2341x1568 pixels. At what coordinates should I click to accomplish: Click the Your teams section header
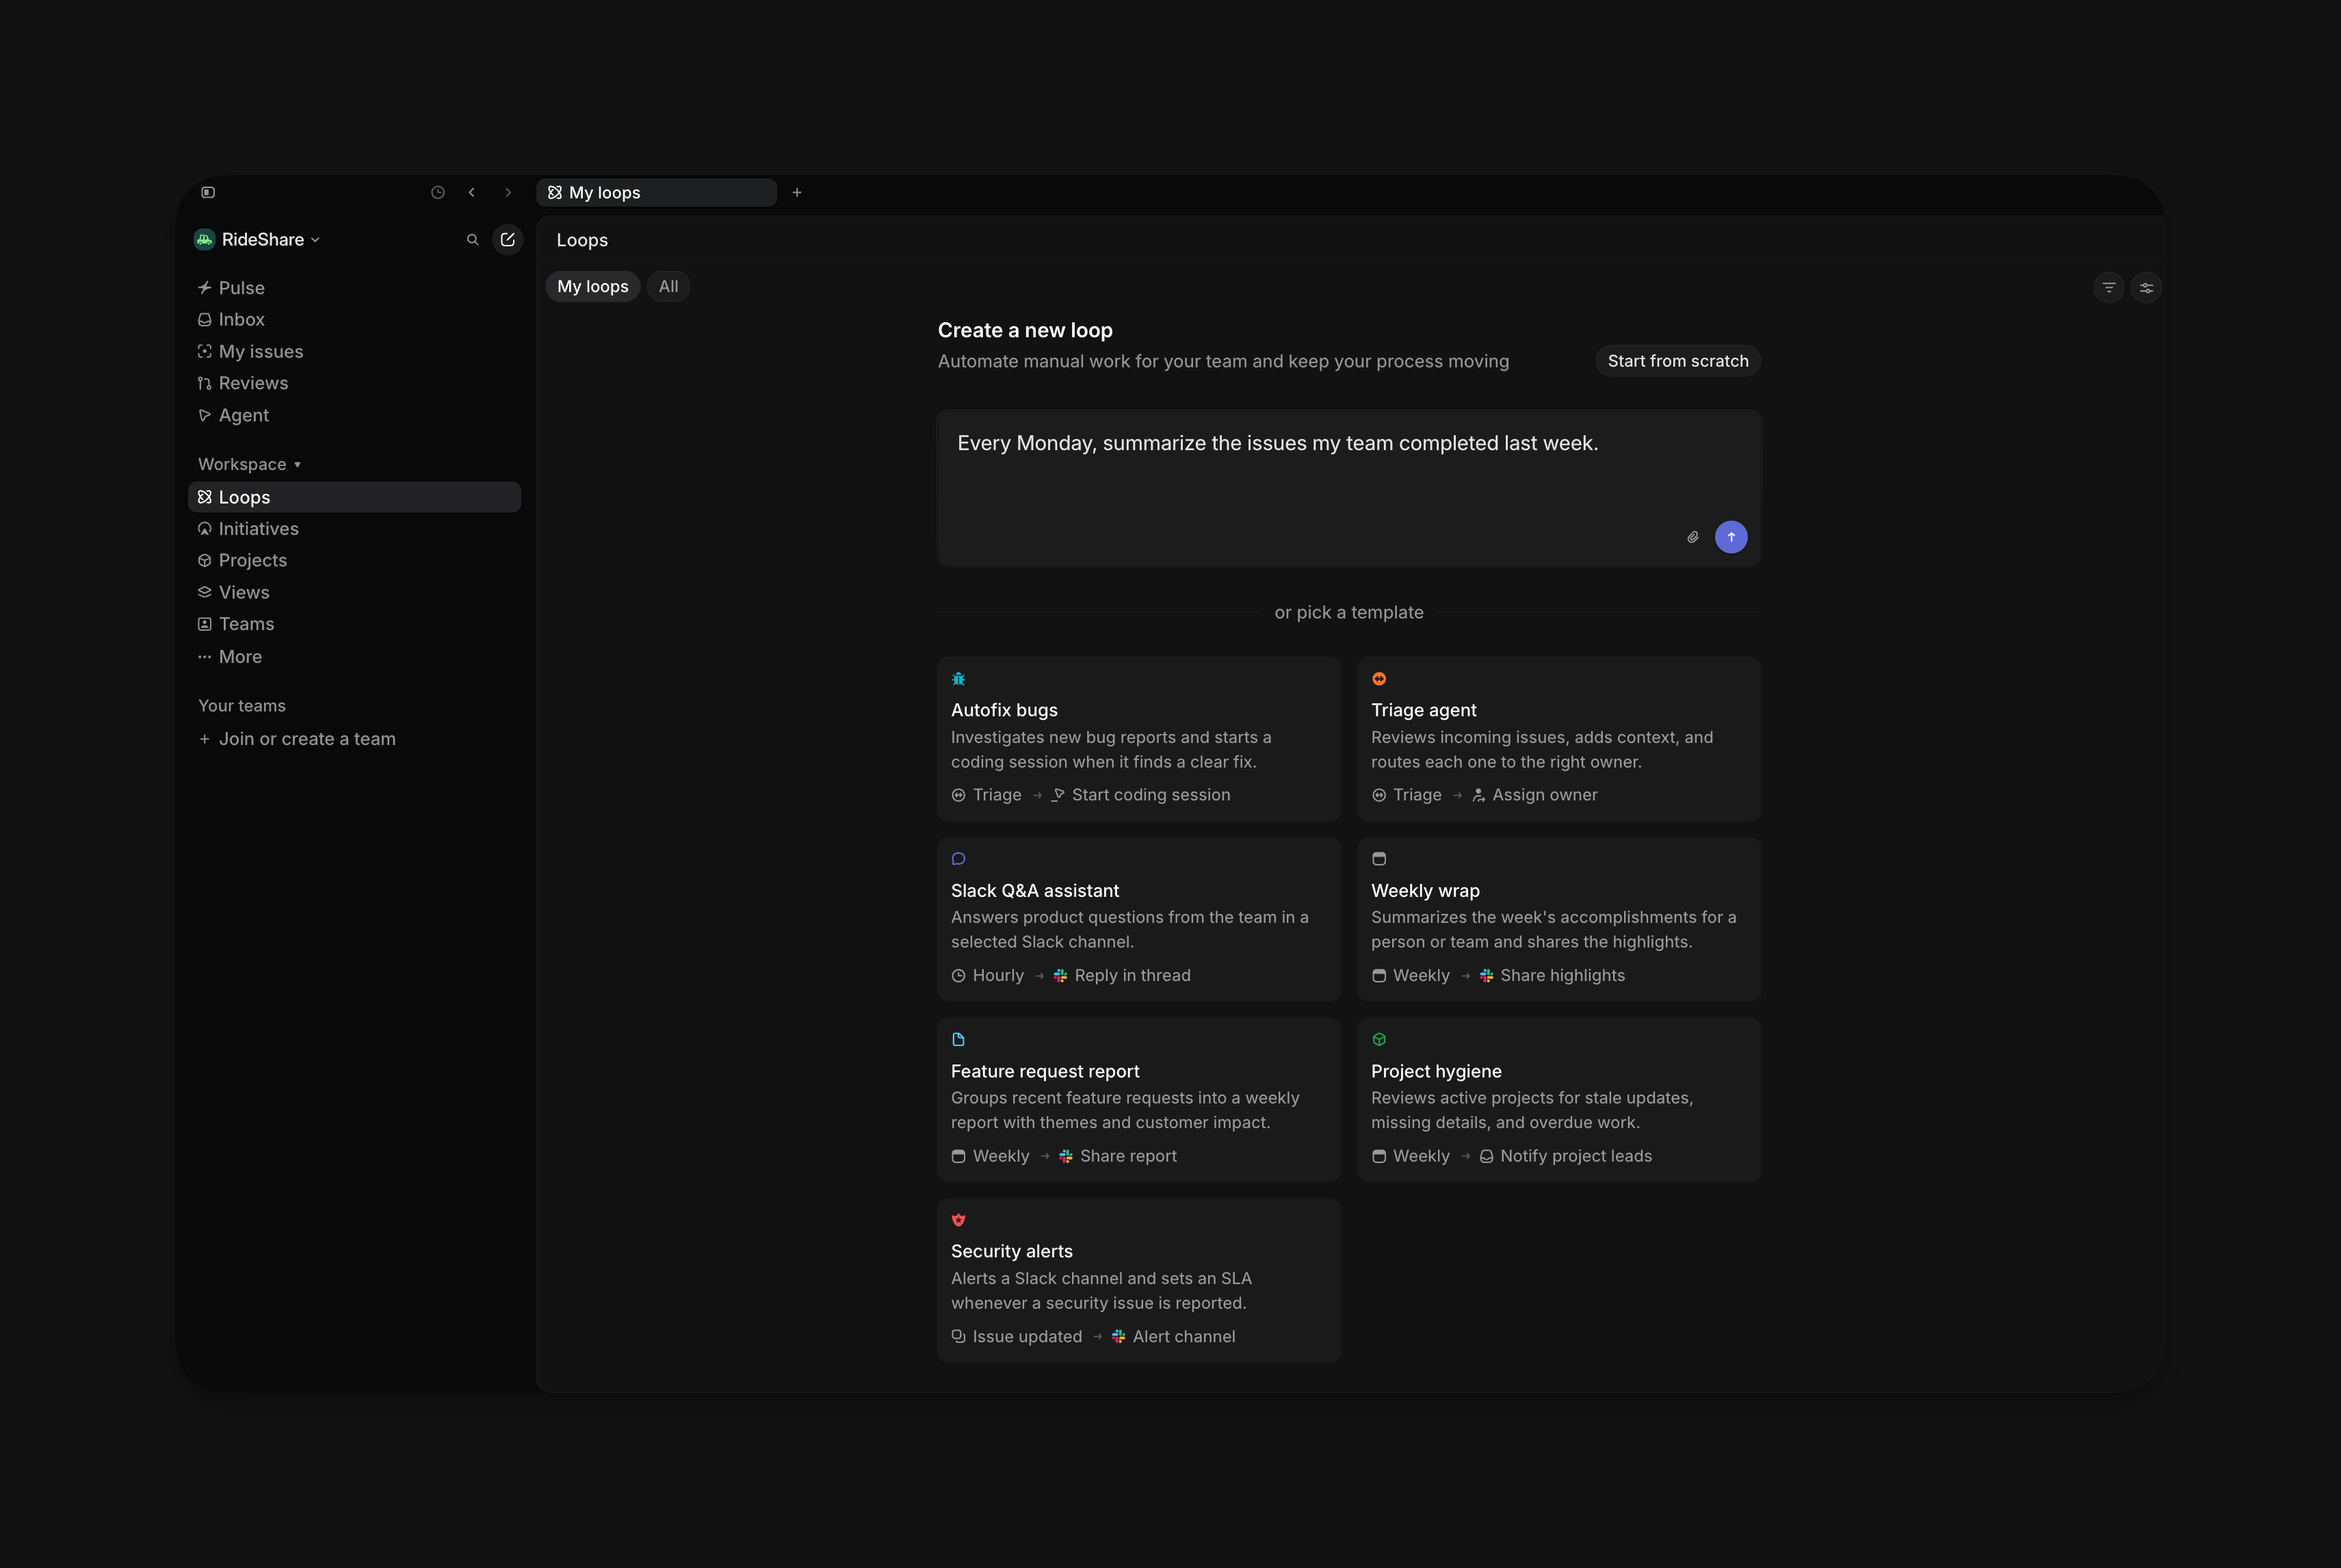242,706
